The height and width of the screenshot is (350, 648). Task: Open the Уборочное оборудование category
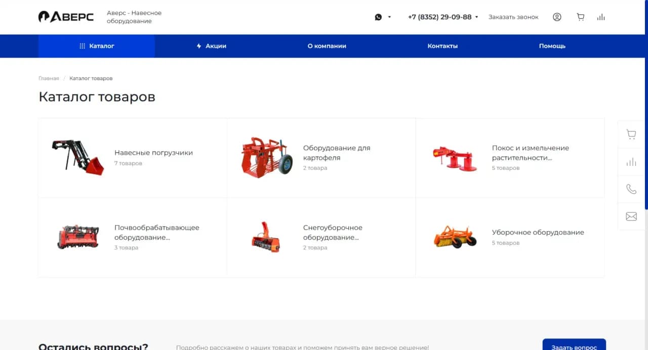538,233
